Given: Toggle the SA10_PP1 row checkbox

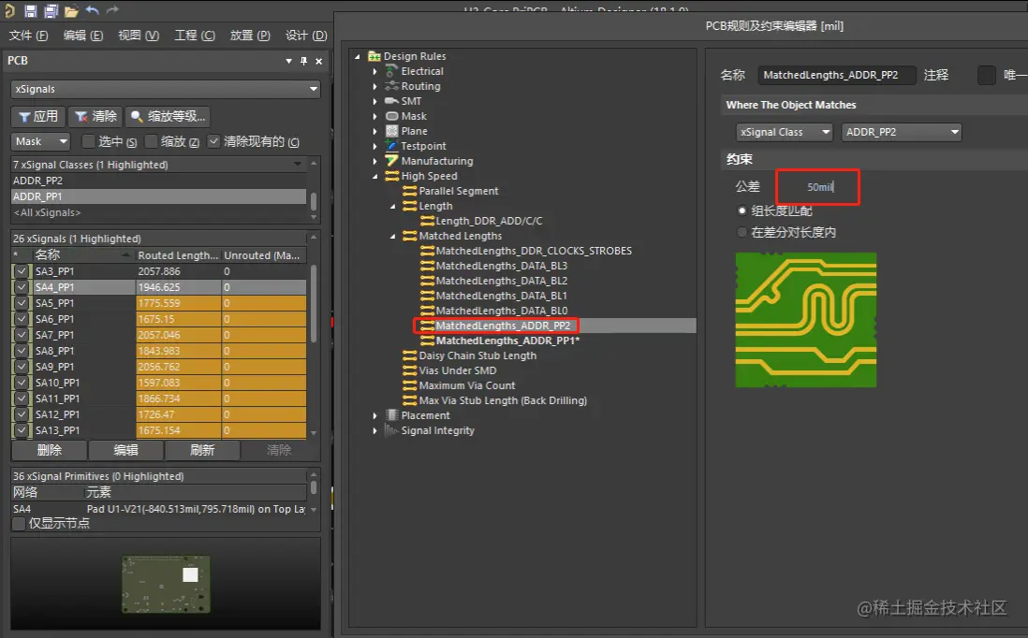Looking at the screenshot, I should coord(22,383).
